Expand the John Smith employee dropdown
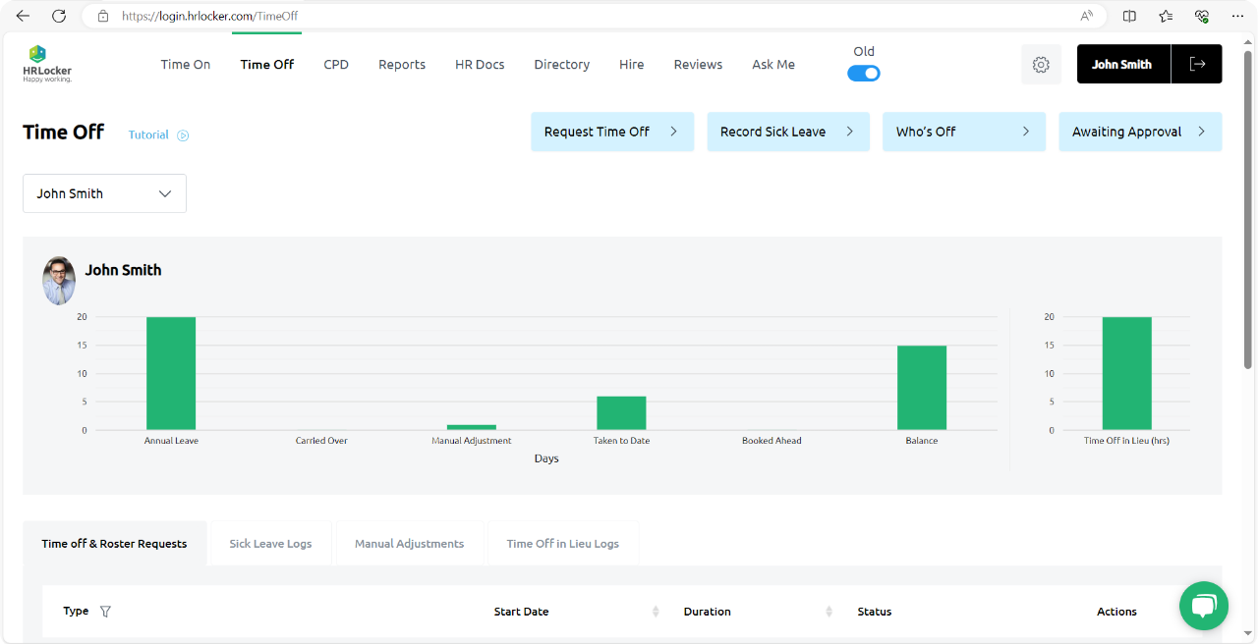 (104, 193)
